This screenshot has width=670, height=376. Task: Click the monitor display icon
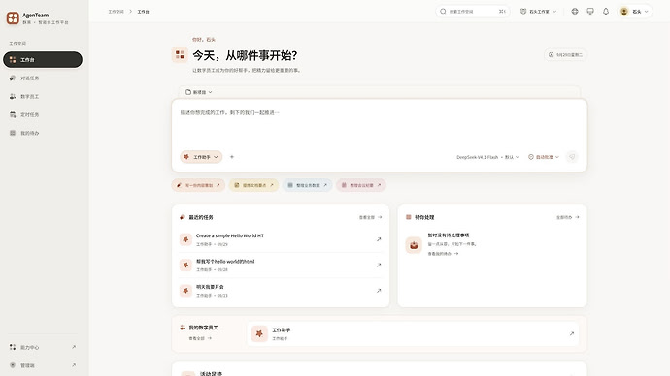point(590,12)
